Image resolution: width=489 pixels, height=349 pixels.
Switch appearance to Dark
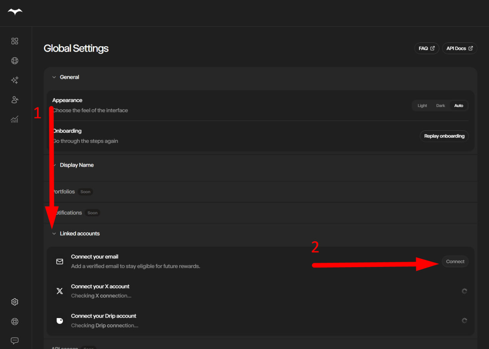click(x=440, y=106)
